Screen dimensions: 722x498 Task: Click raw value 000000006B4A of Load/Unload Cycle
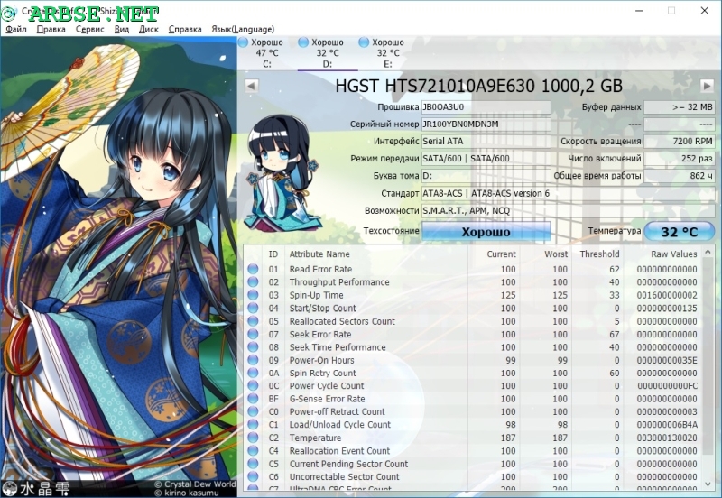(667, 425)
